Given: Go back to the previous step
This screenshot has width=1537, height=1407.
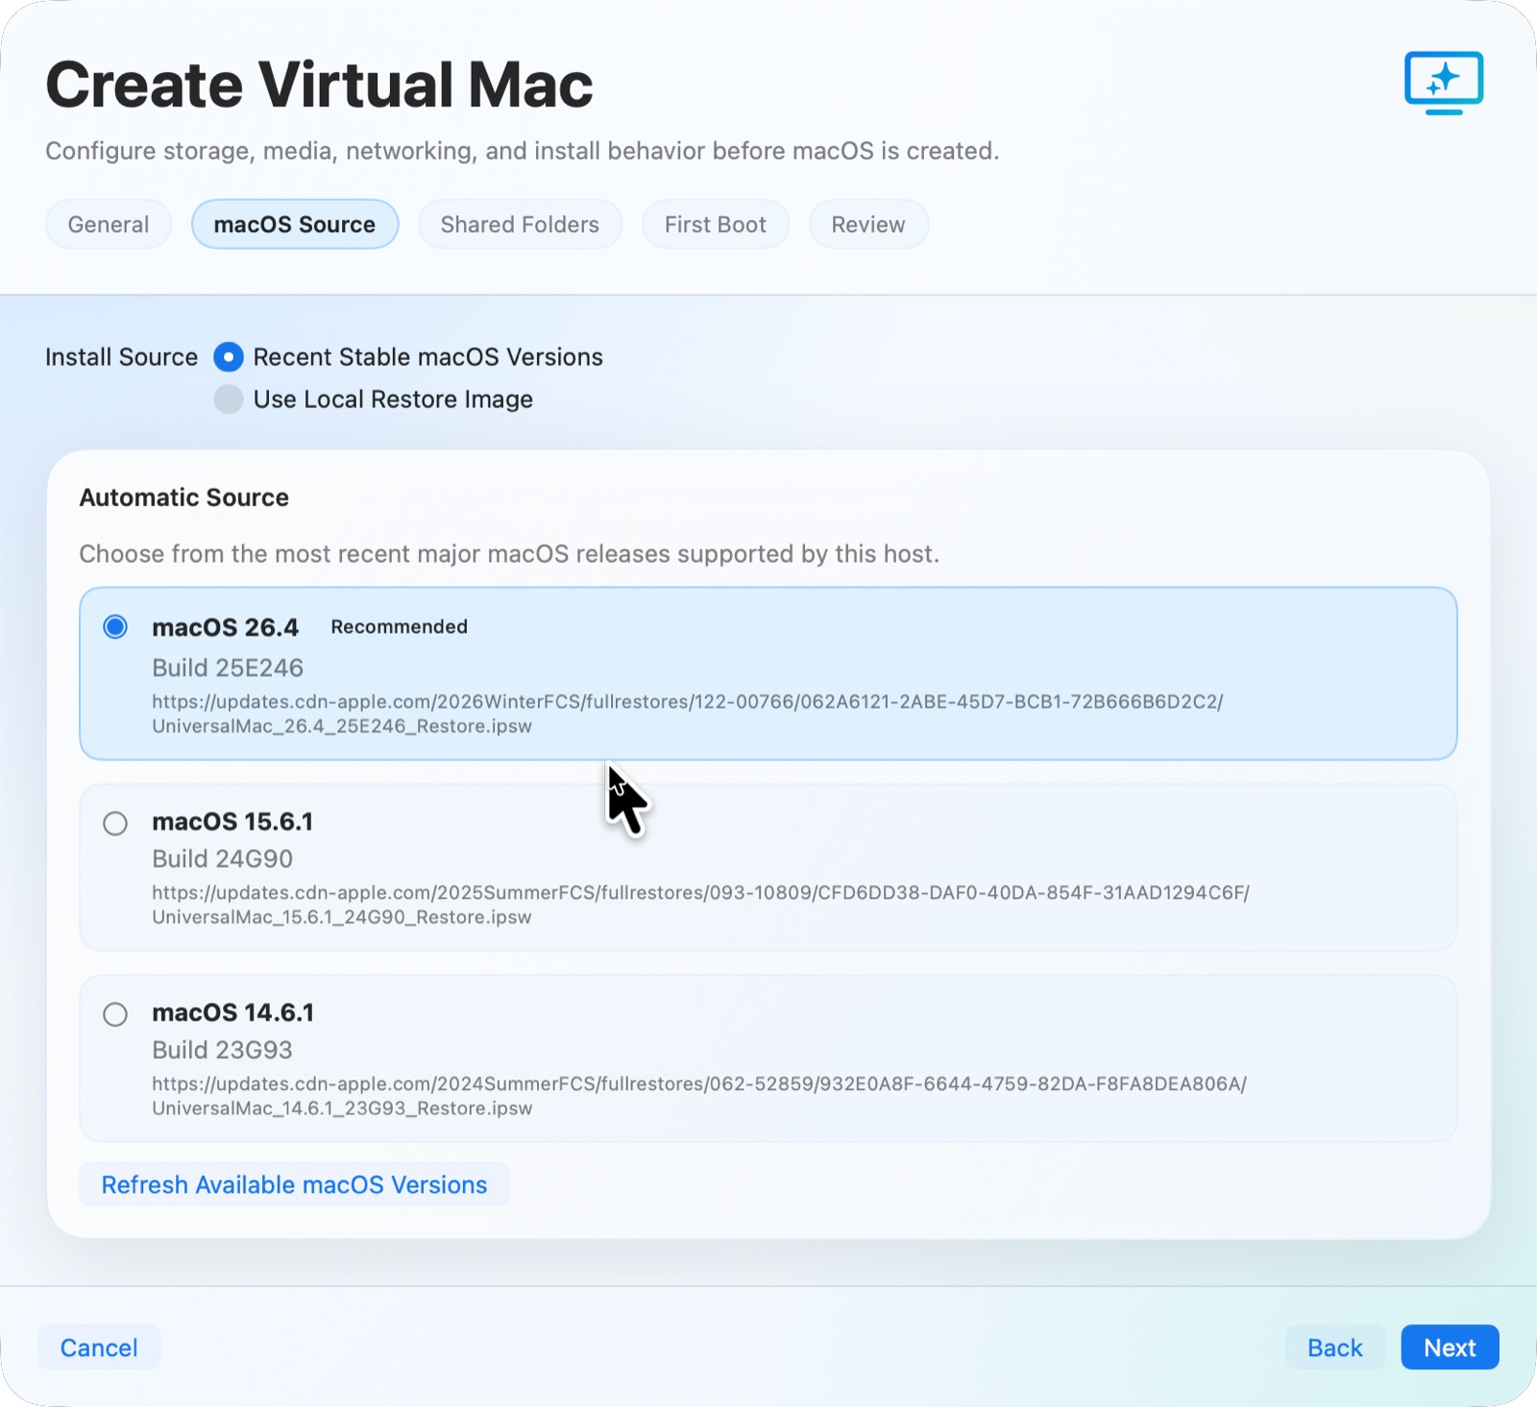Looking at the screenshot, I should 1334,1347.
